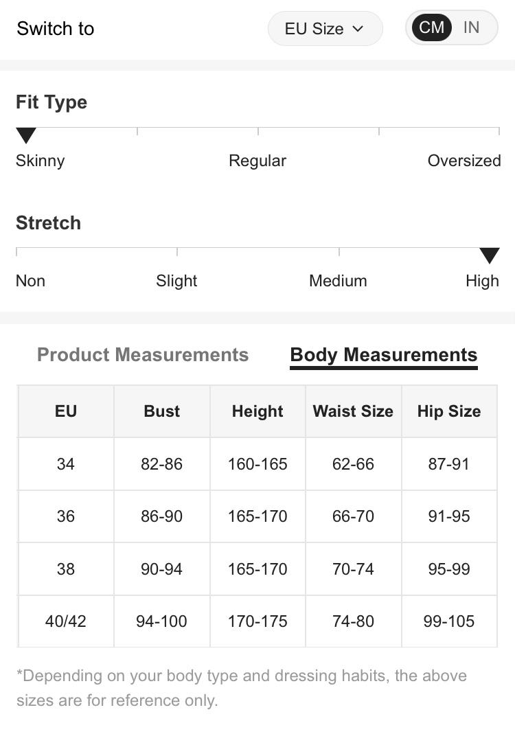Select the Body Measurements tab
The width and height of the screenshot is (515, 734).
[x=383, y=355]
